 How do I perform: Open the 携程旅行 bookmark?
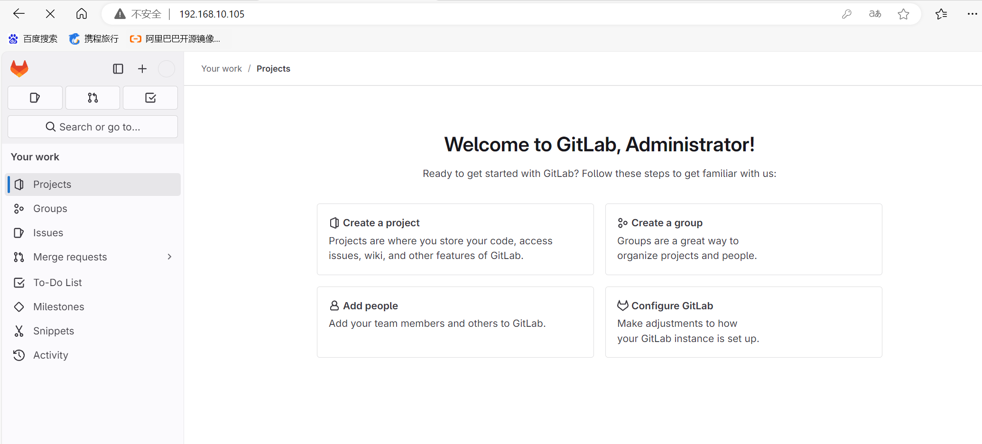point(94,39)
